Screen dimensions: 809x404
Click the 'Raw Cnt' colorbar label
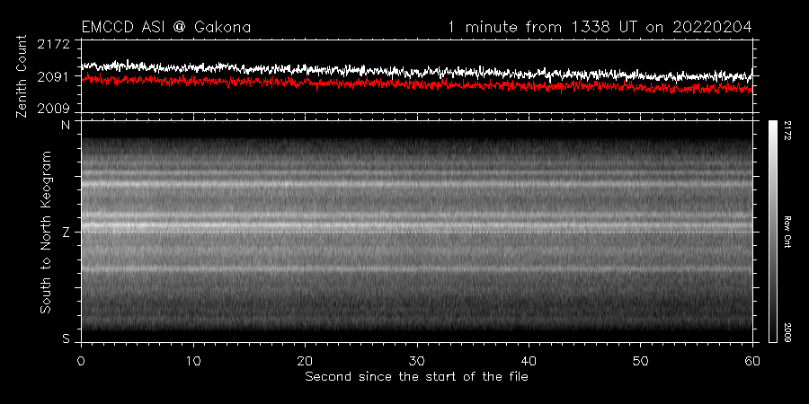click(787, 232)
